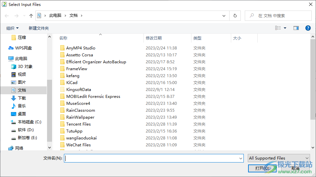The image size is (316, 177).
Task: Select the RainClassroom folder
Action: (80, 110)
